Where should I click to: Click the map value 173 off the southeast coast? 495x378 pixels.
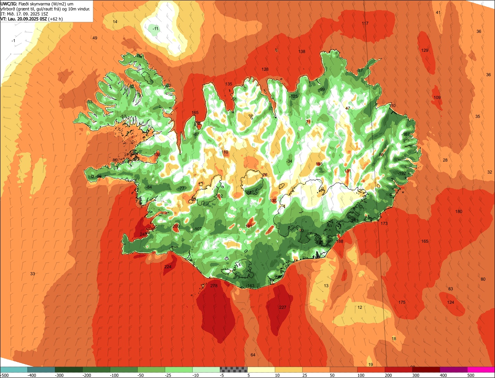pyautogui.click(x=384, y=223)
